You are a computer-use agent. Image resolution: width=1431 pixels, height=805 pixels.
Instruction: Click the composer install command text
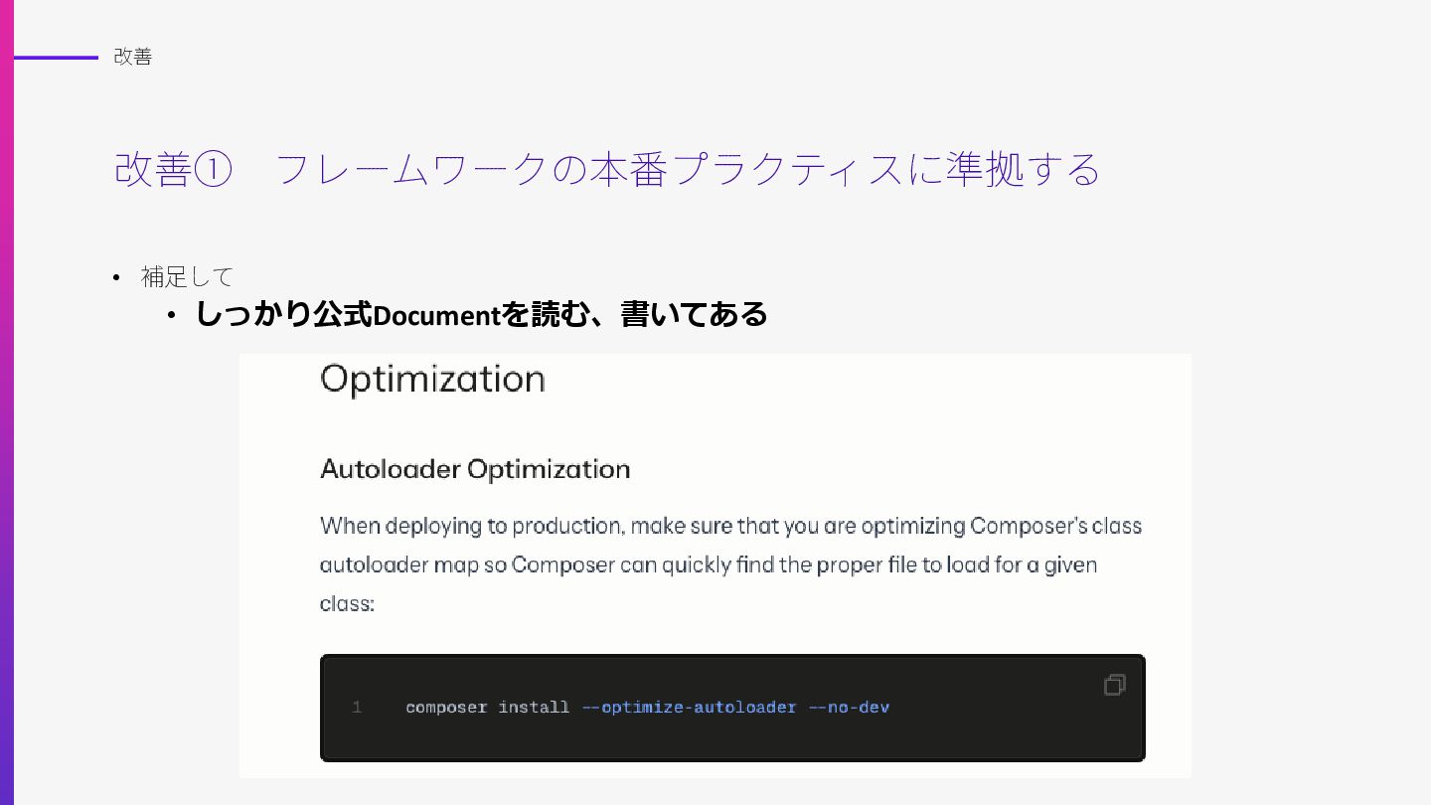point(487,708)
